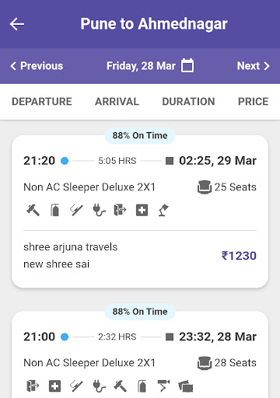Tap the pillow/blanket icon on second bus
This screenshot has height=398, width=280.
[186, 386]
